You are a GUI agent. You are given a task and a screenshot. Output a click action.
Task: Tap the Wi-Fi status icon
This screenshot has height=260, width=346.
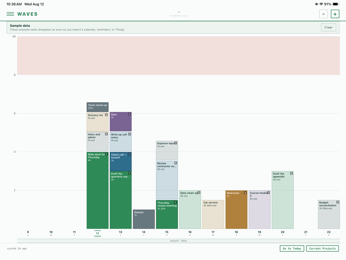pyautogui.click(x=321, y=4)
